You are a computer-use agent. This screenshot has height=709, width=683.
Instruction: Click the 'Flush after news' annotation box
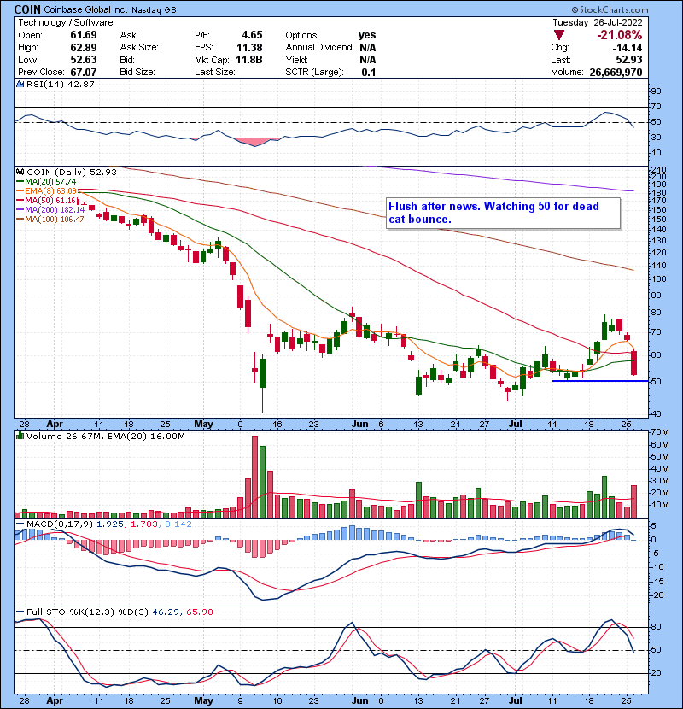(x=501, y=213)
